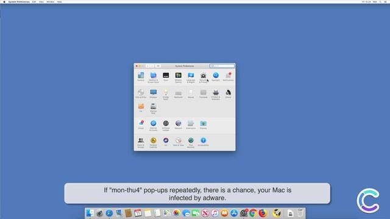Open the News app from the Dock
Screen dimensions: 390x219
[x=205, y=213]
